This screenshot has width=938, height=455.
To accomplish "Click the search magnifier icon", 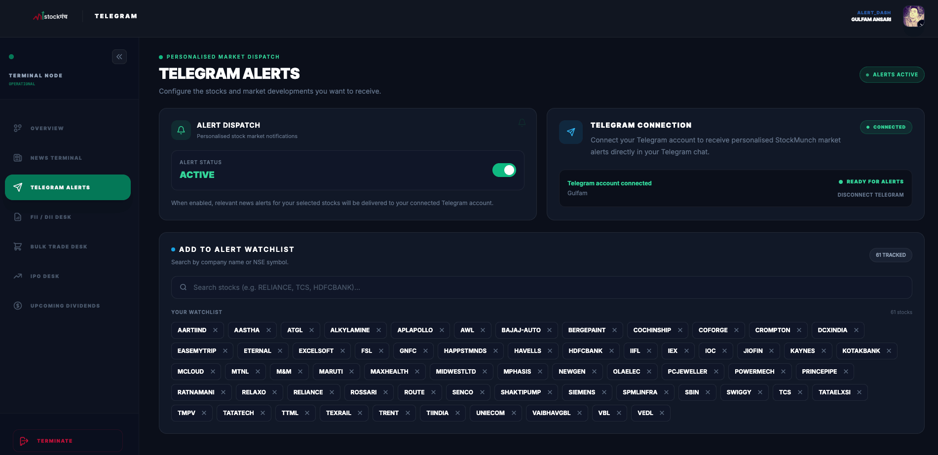I will (183, 287).
